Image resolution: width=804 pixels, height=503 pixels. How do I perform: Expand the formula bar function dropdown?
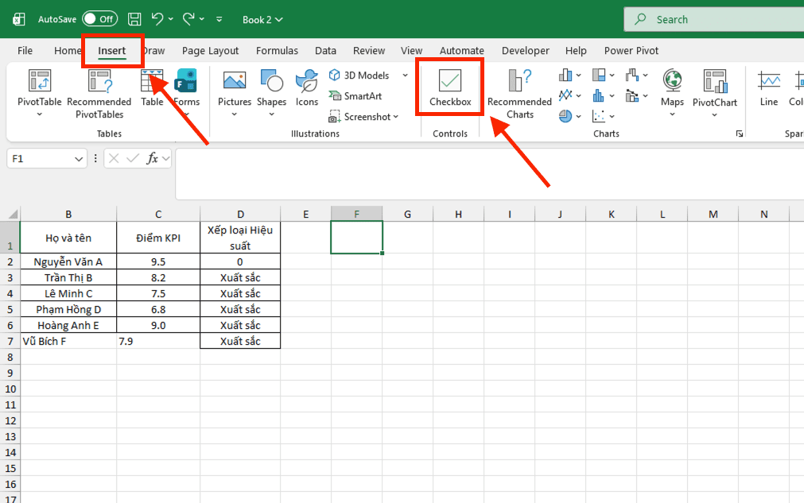[165, 159]
